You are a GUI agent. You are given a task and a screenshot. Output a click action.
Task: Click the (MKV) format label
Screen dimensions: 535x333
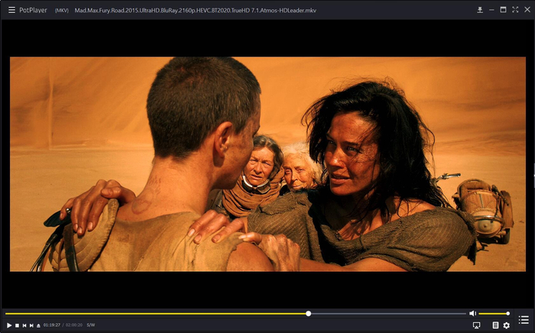point(62,11)
